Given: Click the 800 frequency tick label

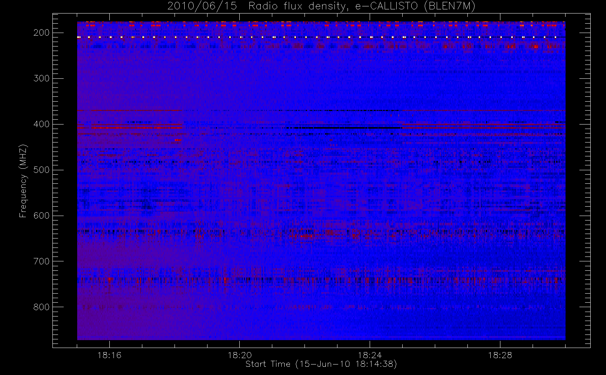Looking at the screenshot, I should (42, 307).
